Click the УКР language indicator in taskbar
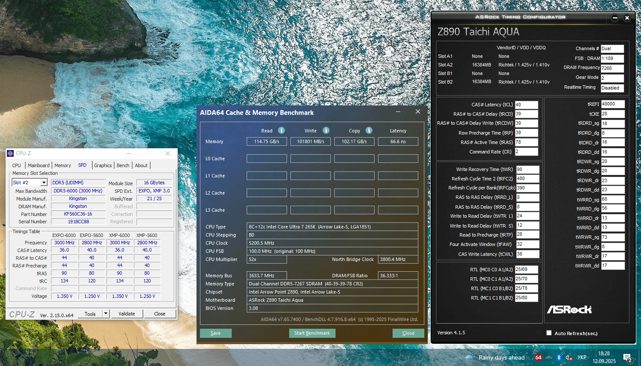 click(582, 357)
